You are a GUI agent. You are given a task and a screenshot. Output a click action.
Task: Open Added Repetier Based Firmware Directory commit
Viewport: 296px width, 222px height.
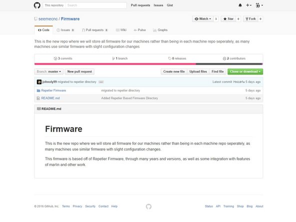pos(129,98)
